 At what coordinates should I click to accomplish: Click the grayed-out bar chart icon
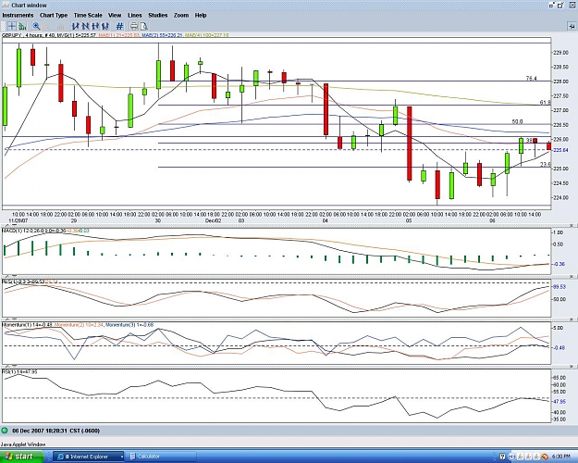[60, 26]
